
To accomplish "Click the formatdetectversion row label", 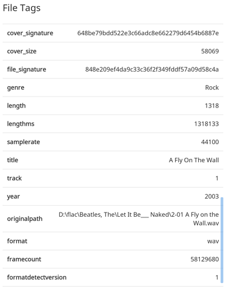I will [x=37, y=277].
